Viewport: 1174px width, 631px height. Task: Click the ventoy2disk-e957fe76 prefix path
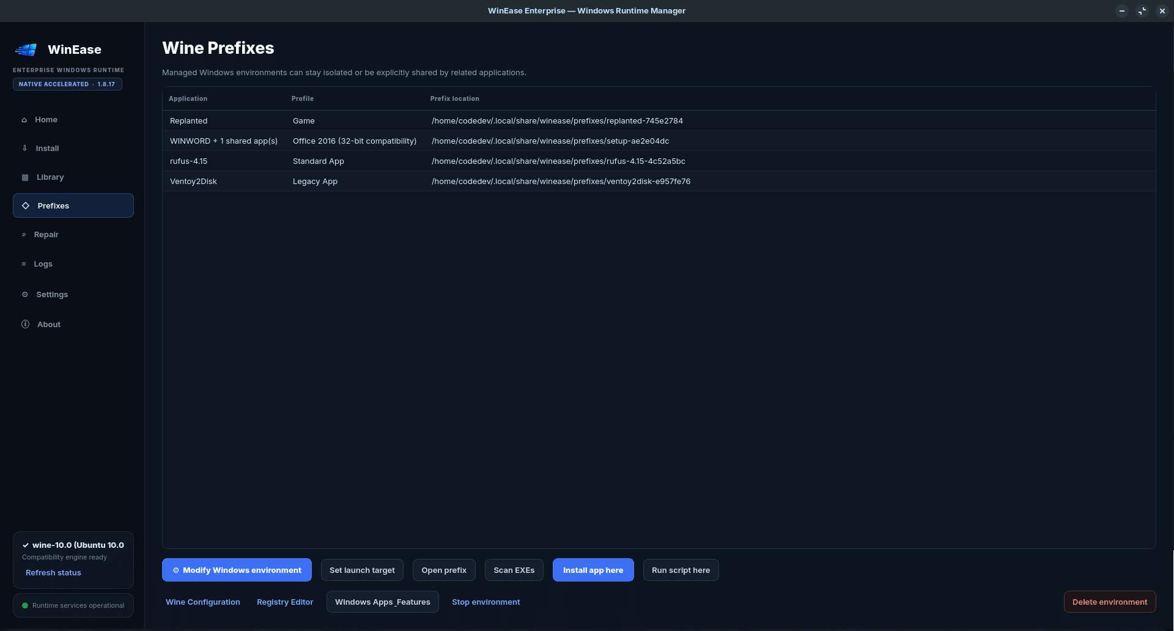[561, 182]
